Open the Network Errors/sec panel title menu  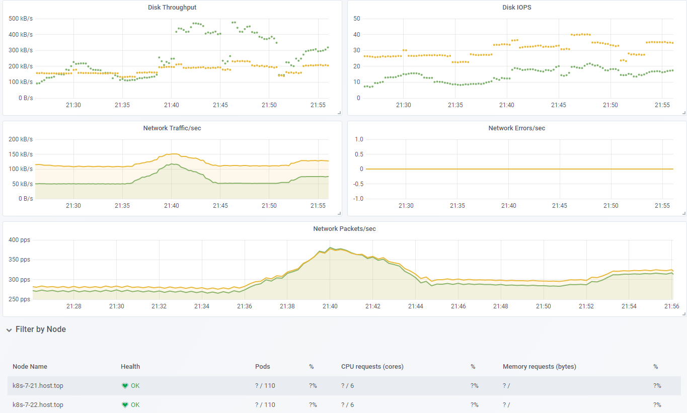(517, 128)
